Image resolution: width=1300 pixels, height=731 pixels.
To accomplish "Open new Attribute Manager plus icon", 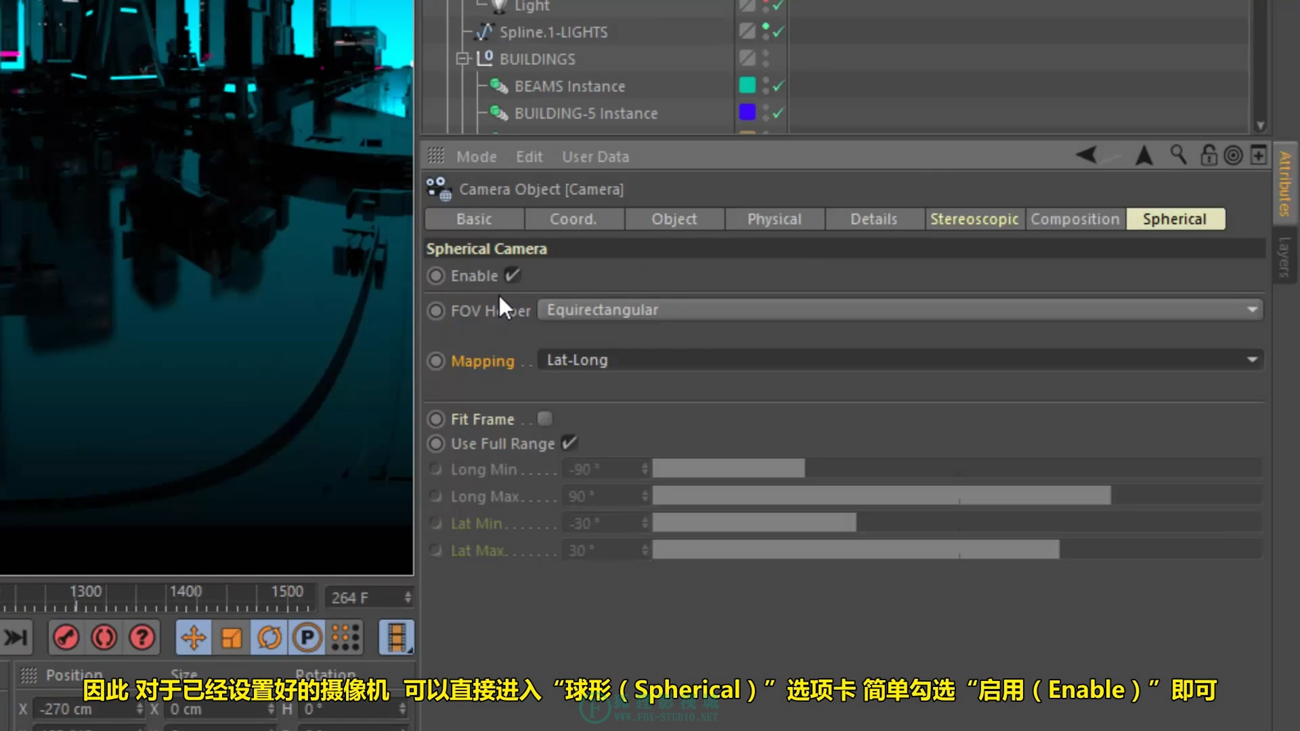I will pos(1258,155).
